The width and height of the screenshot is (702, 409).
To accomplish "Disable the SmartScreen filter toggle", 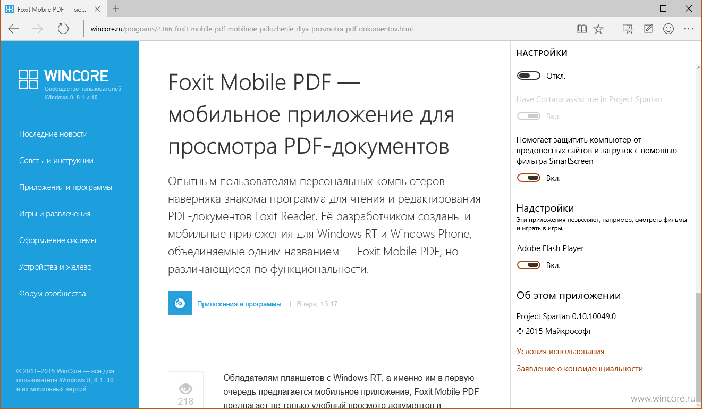I will pos(529,178).
